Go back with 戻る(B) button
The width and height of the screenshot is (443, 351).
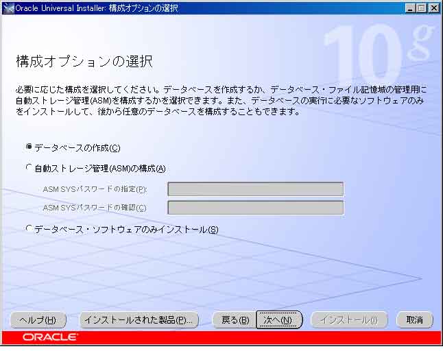point(235,320)
